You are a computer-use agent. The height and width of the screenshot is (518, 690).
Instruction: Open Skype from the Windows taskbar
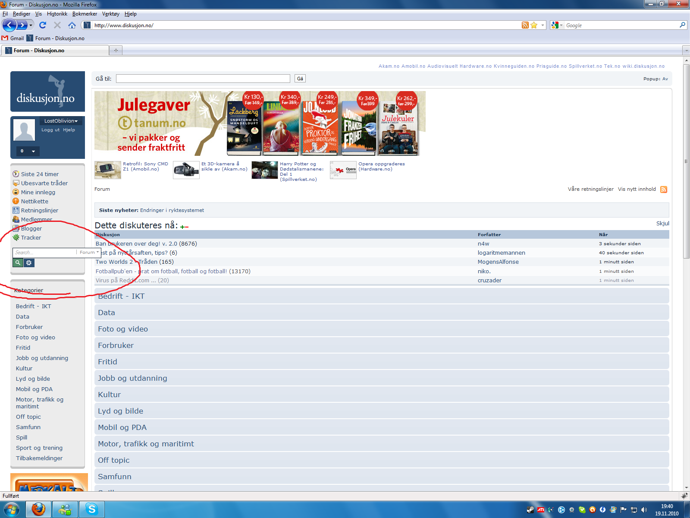[91, 509]
